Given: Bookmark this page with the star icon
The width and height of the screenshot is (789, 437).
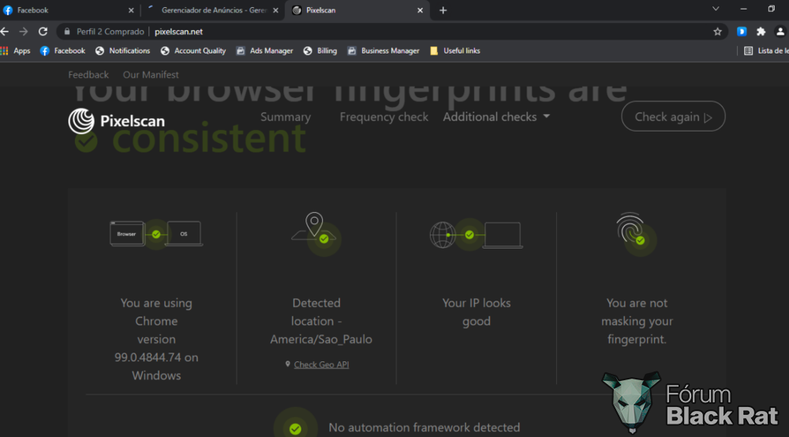Looking at the screenshot, I should (x=717, y=32).
